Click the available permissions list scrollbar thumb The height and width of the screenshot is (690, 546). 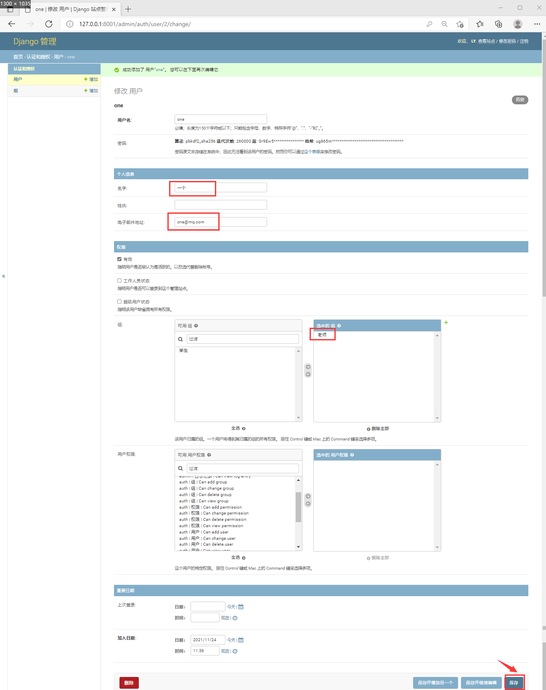tap(298, 507)
